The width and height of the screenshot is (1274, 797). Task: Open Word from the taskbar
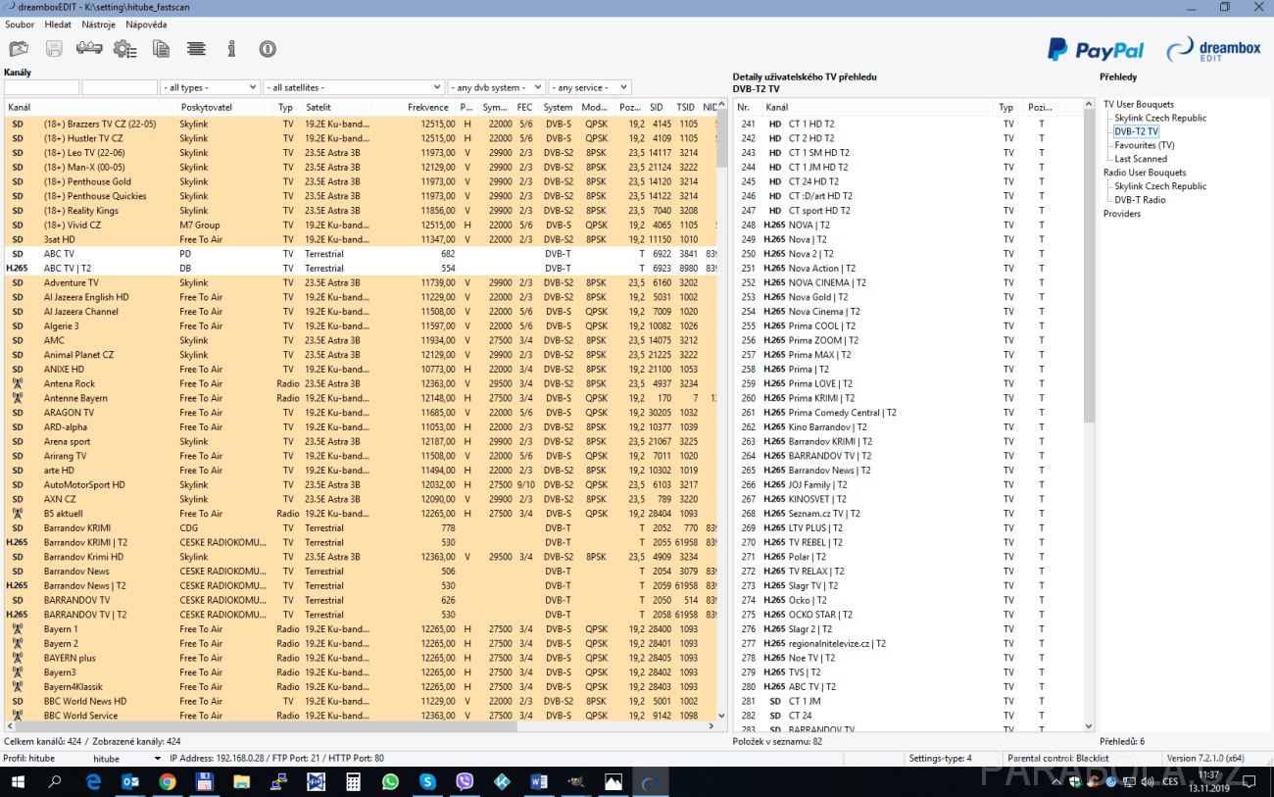(539, 782)
